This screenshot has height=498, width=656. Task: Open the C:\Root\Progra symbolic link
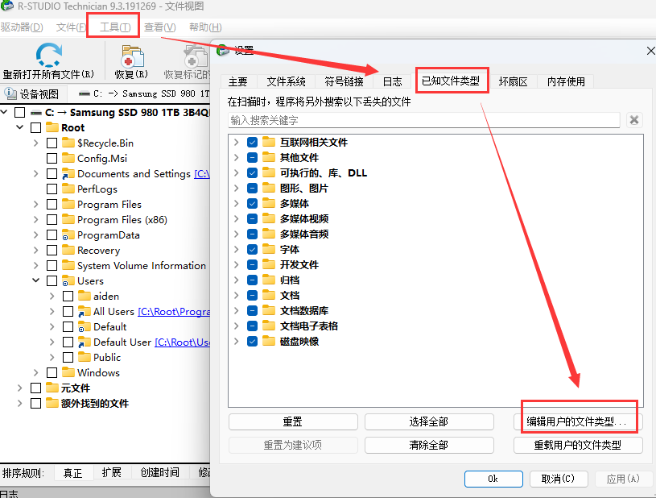coord(174,312)
